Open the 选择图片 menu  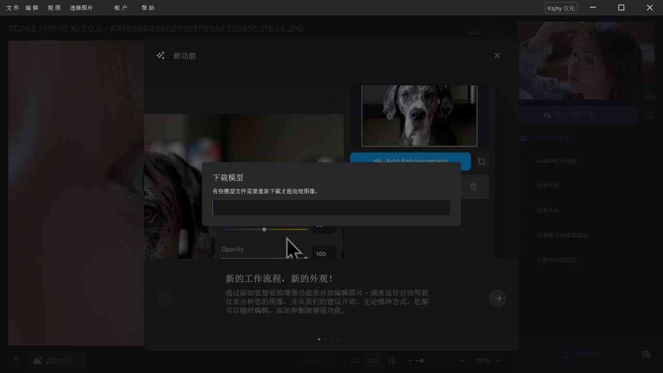pyautogui.click(x=81, y=8)
